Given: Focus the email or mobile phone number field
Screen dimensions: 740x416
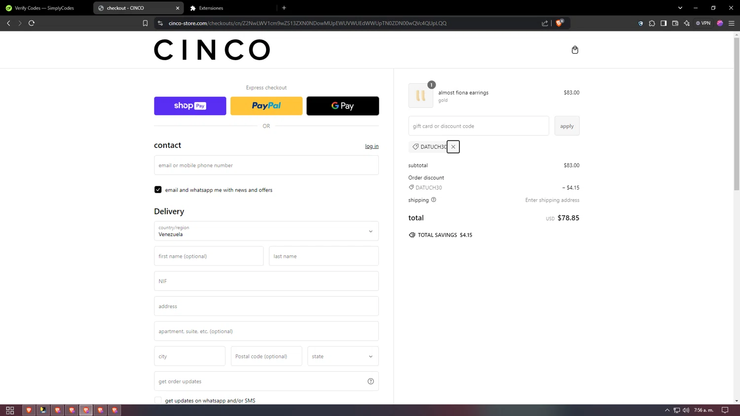Looking at the screenshot, I should coord(266,165).
